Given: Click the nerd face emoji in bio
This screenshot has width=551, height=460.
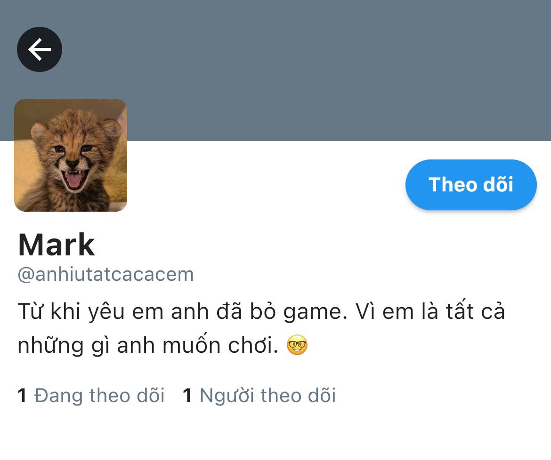Looking at the screenshot, I should point(297,345).
